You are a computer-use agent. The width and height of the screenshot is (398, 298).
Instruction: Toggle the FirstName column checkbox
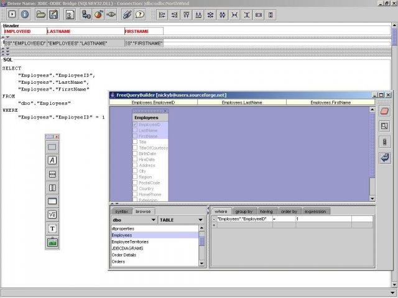pyautogui.click(x=135, y=136)
